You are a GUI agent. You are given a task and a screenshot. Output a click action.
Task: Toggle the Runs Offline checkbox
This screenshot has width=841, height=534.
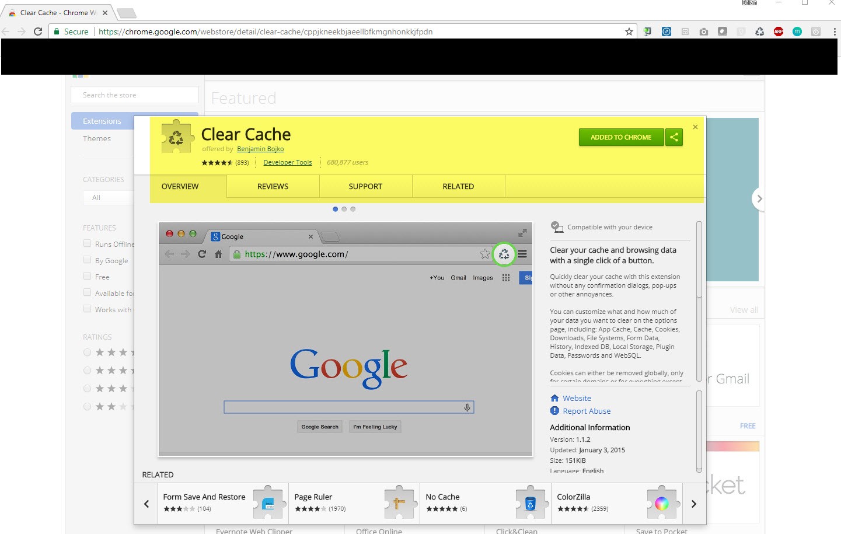pos(87,243)
